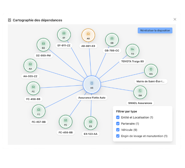185x168 pixels.
Task: Click the EF-911-ZZ label
Action: click(64, 46)
